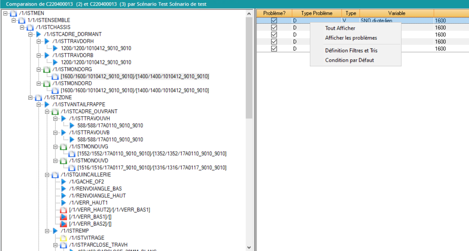Click the yellow icon next to /1/ISTVITRAGE
The width and height of the screenshot is (469, 251).
click(x=64, y=238)
